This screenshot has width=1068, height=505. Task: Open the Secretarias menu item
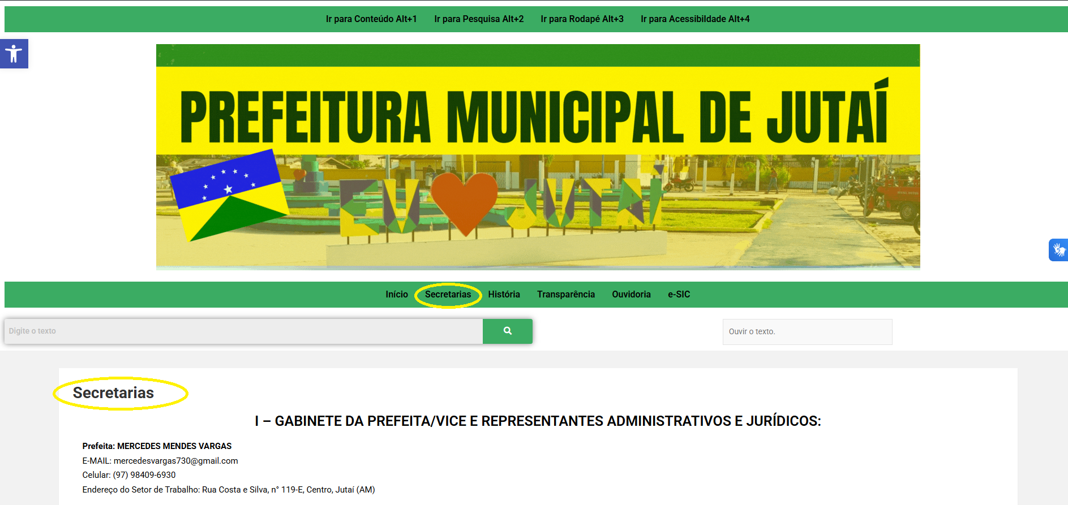(x=448, y=295)
